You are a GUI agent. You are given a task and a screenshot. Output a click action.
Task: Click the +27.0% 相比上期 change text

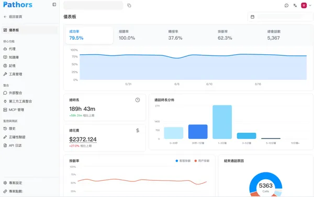(80, 146)
